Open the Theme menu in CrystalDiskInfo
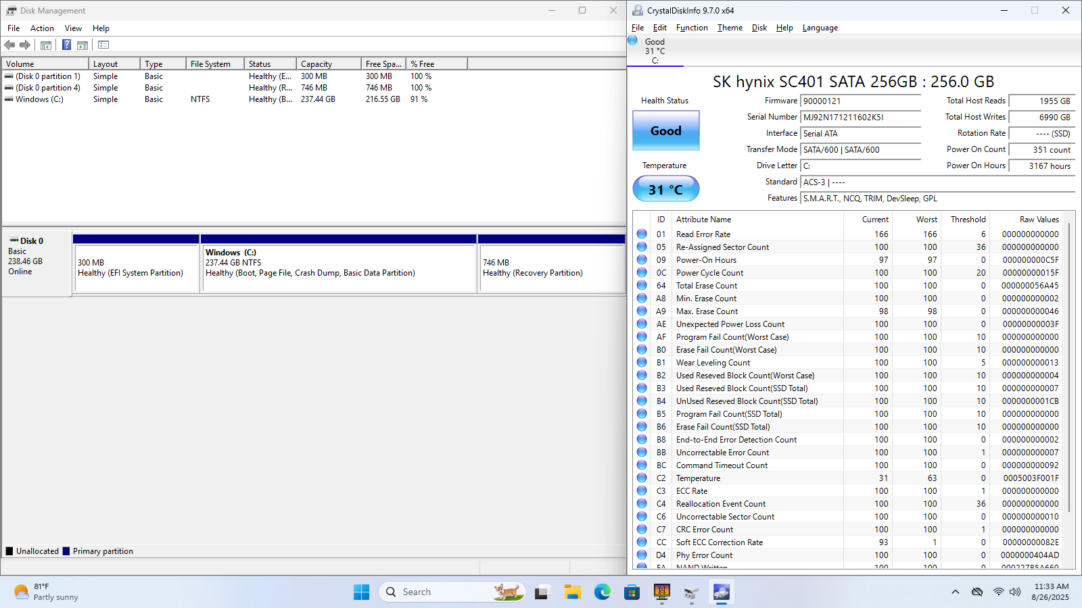The image size is (1082, 608). click(730, 28)
